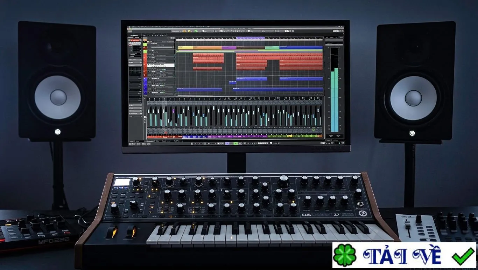Expand the Track Versions inspector section
The image size is (478, 270).
pos(136,60)
